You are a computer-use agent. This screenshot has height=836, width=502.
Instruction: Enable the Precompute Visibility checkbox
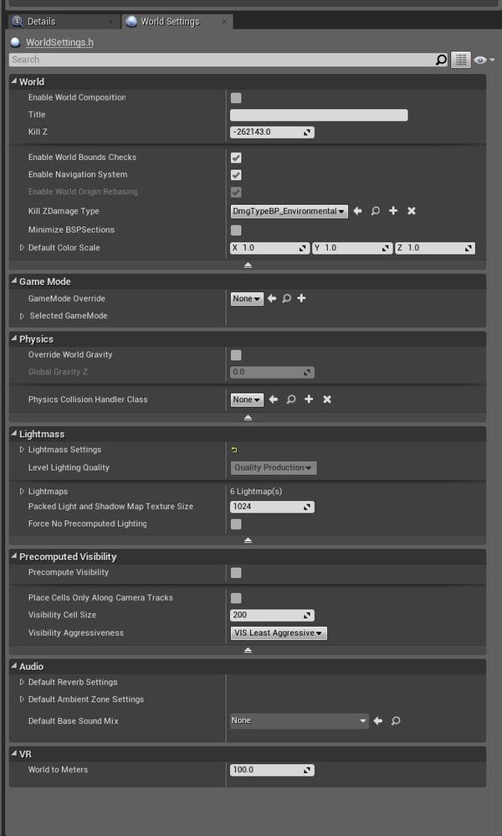coord(235,572)
